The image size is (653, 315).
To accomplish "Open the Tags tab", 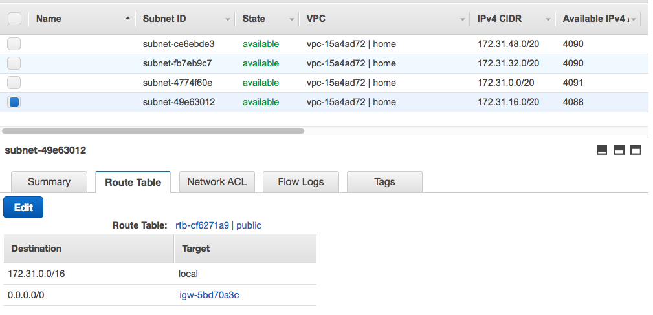I will coord(384,182).
